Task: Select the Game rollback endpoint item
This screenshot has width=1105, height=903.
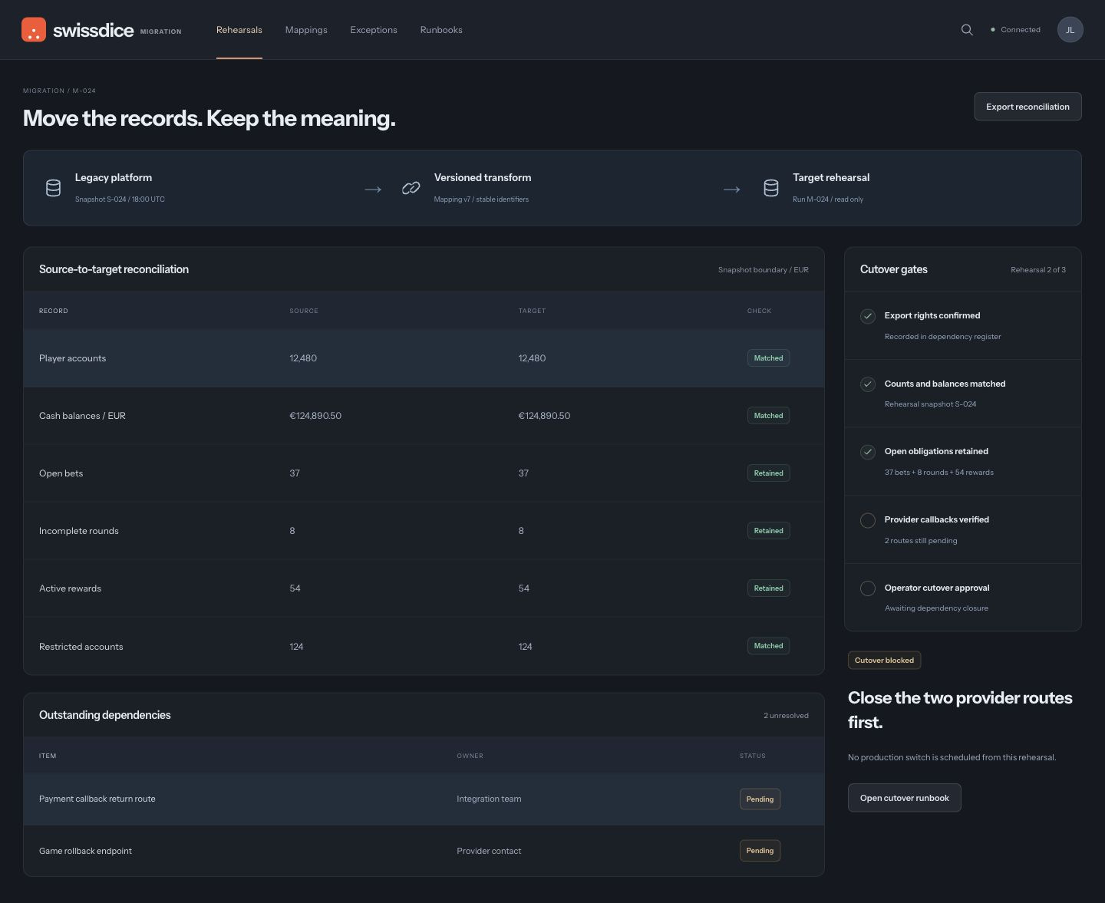Action: point(85,851)
